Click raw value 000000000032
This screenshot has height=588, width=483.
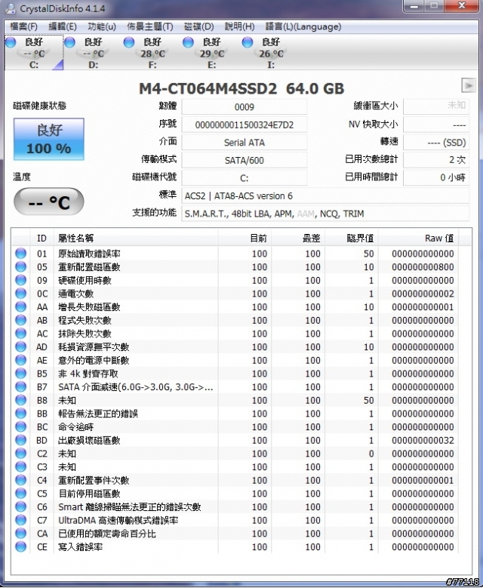pyautogui.click(x=423, y=440)
